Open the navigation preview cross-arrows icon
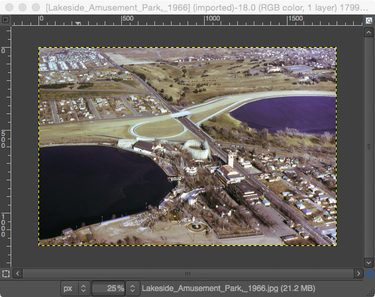 (x=370, y=274)
